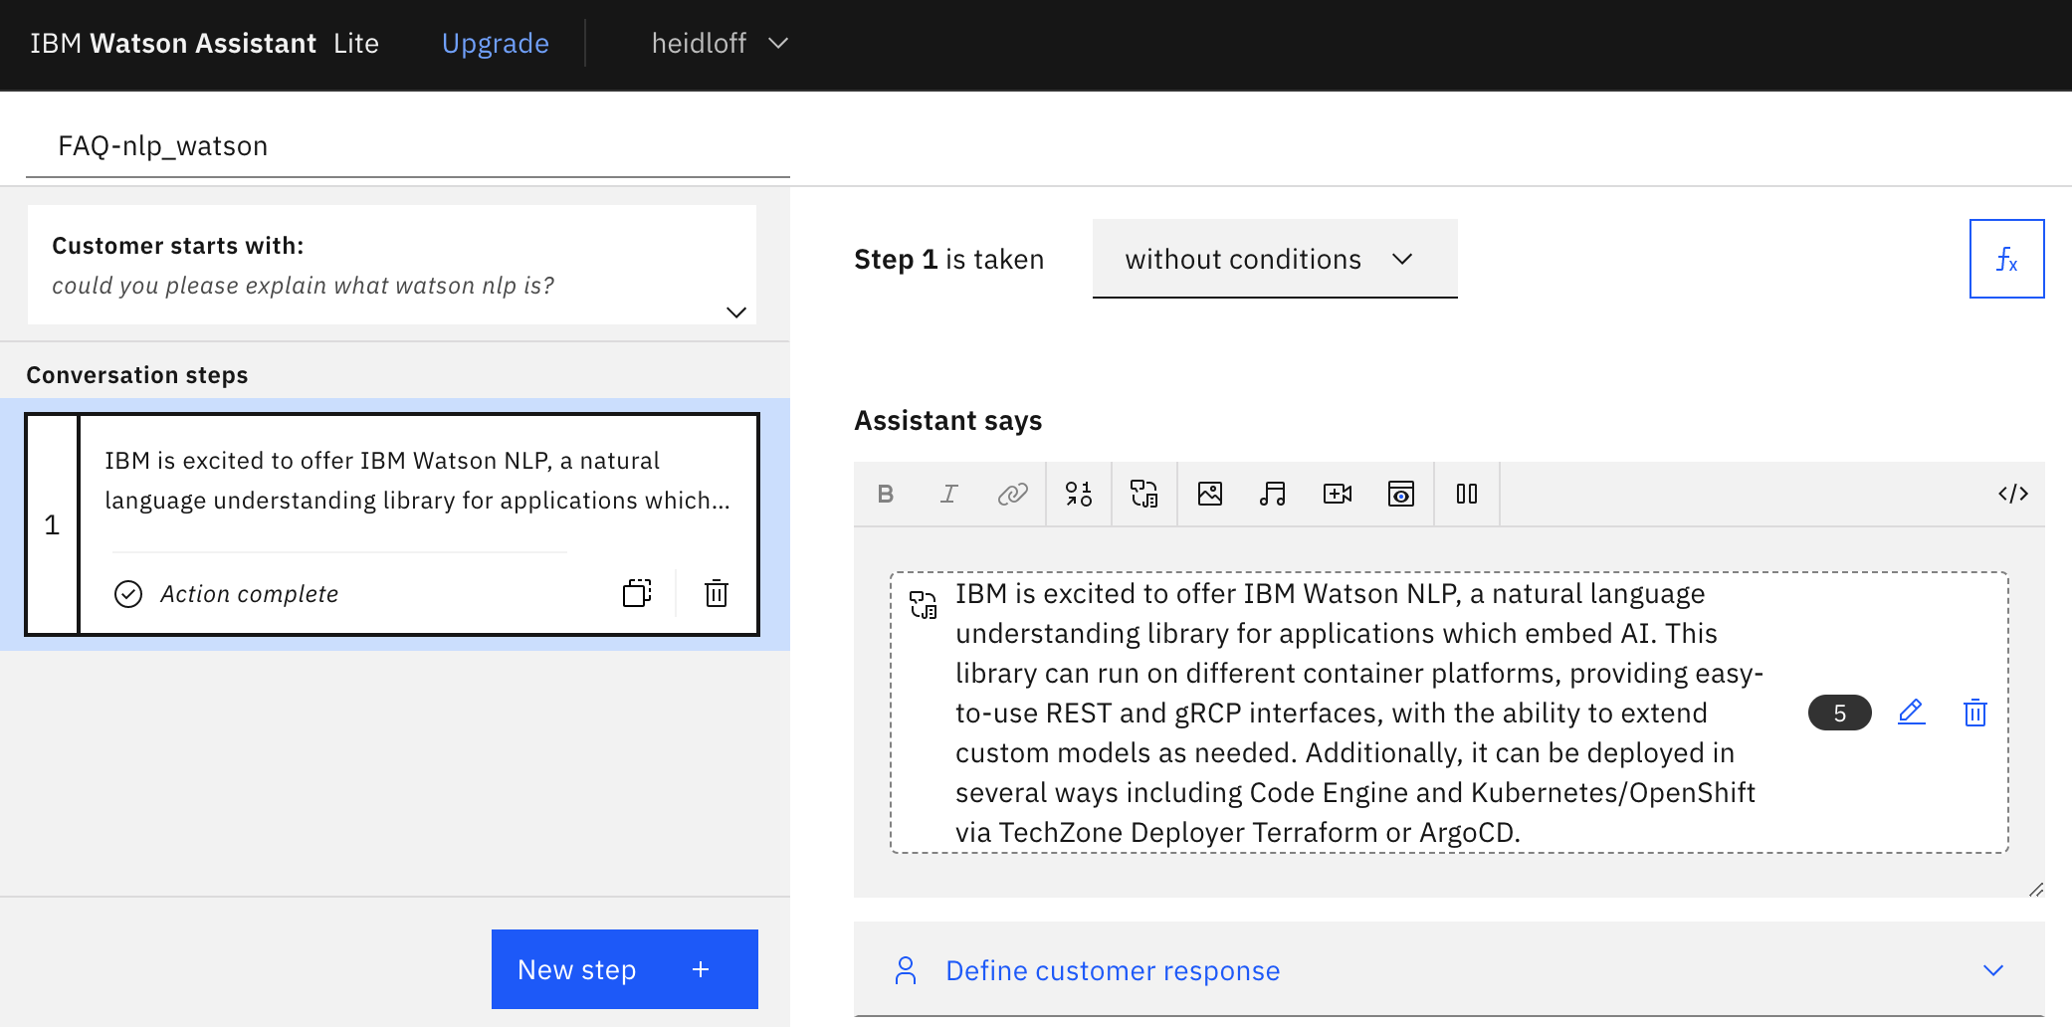Insert an image into the response
Screen dimensions: 2072x1027
1210,494
